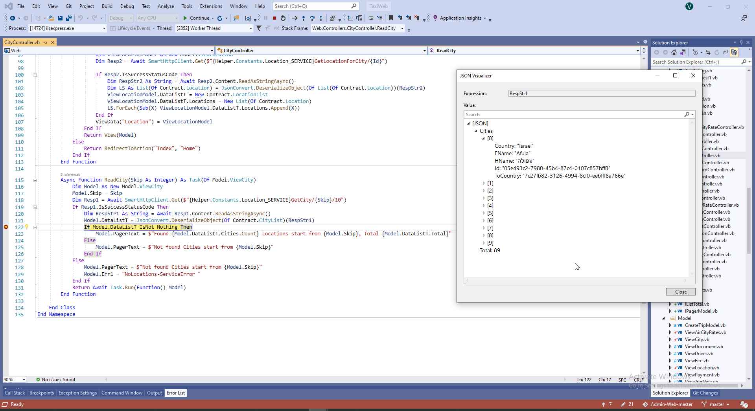Click the Show Next Statement arrow icon

[x=295, y=18]
